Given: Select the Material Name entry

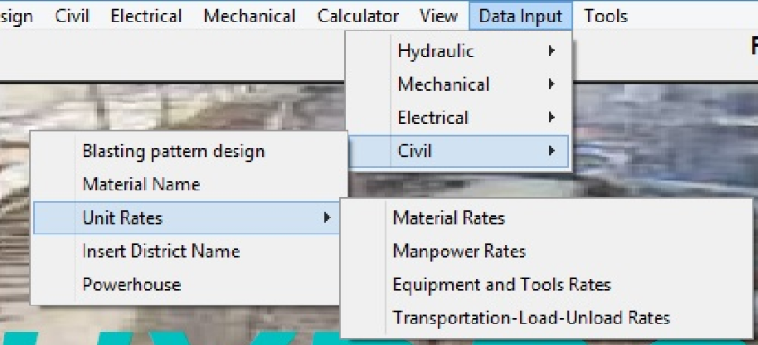Looking at the screenshot, I should pos(189,184).
